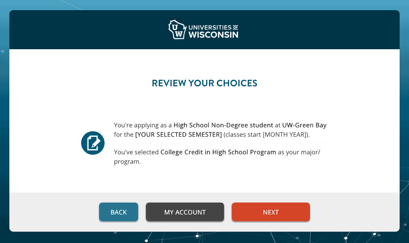Click the divider line between the two paragraphs
Screen dimensions: 409x243
pyautogui.click(x=221, y=143)
